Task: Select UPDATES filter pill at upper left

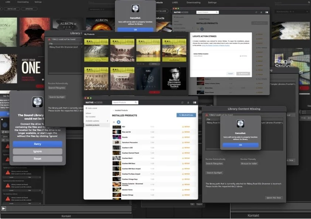Action: pyautogui.click(x=29, y=9)
